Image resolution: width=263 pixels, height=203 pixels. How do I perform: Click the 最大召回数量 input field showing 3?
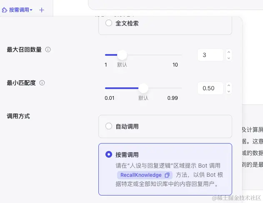[x=210, y=55]
